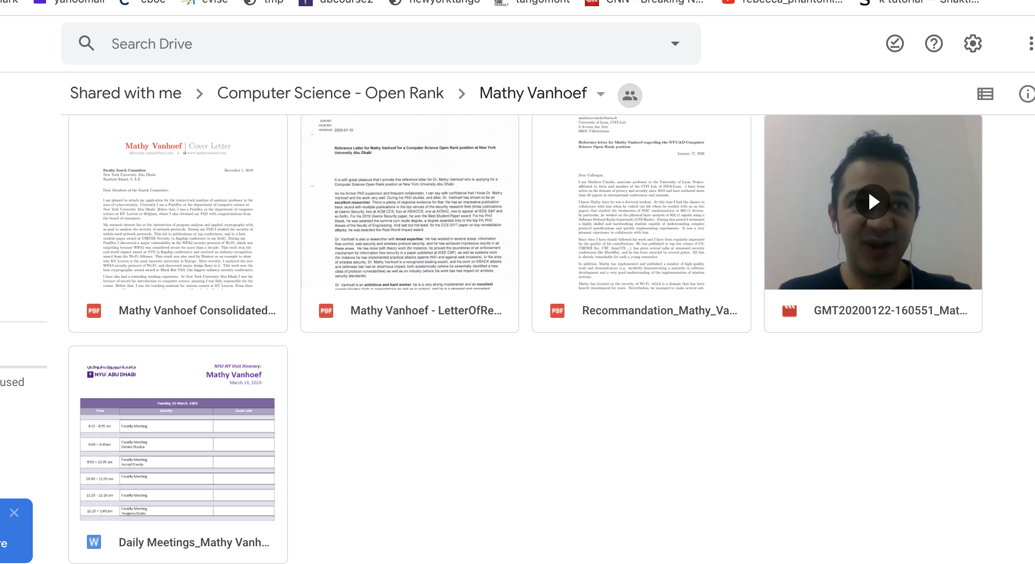Go to Shared with me breadcrumb
Screen dimensions: 1035x564
126,93
